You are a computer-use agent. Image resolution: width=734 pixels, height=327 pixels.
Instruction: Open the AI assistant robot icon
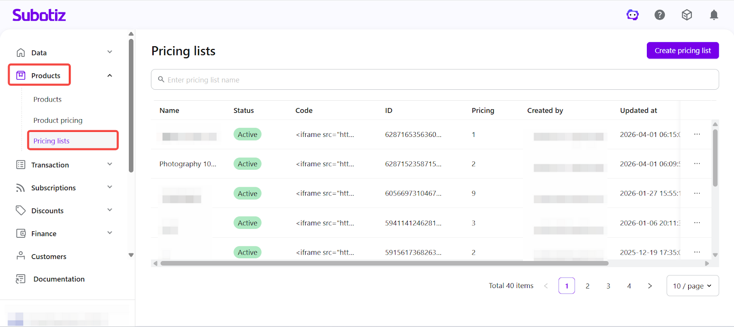633,15
